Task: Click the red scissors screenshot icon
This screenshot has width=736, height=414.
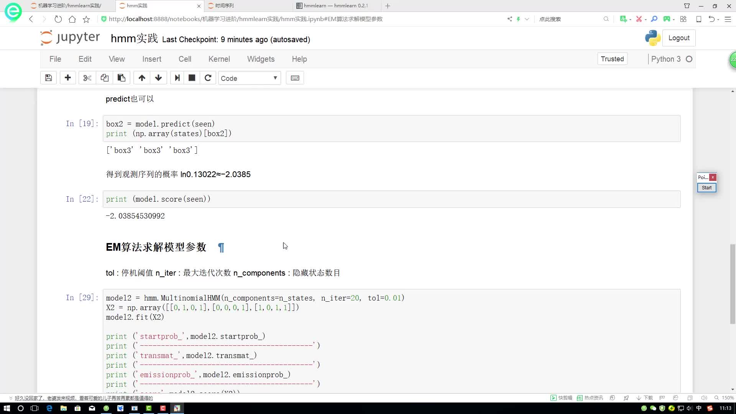Action: click(639, 19)
